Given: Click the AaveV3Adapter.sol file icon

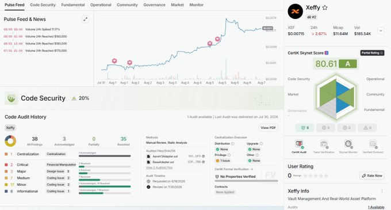Looking at the screenshot, I should pos(148,156).
